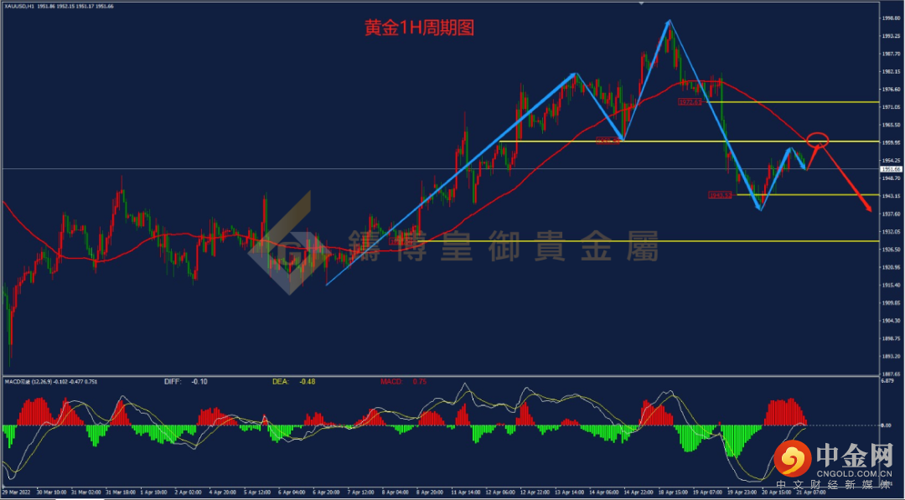Image resolution: width=905 pixels, height=500 pixels.
Task: Click the DEA value -0.48
Action: 307,382
